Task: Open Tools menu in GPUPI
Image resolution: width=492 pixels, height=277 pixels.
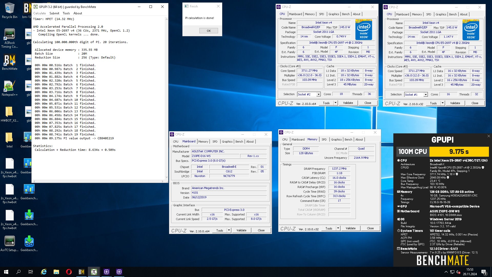Action: [x=66, y=13]
